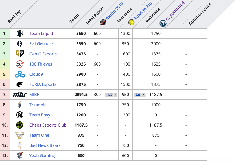
Task: Visit the 100 Thieves team link
Action: tap(41, 64)
